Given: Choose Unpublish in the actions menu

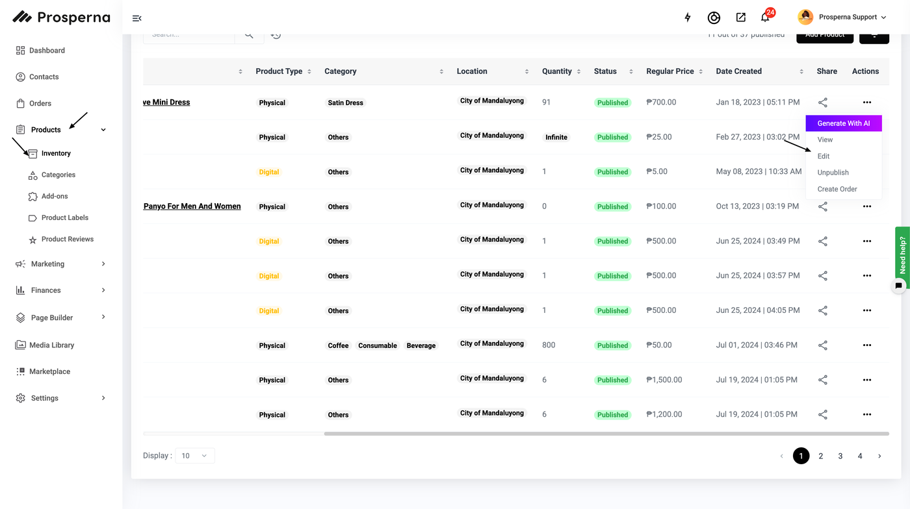Looking at the screenshot, I should (833, 173).
